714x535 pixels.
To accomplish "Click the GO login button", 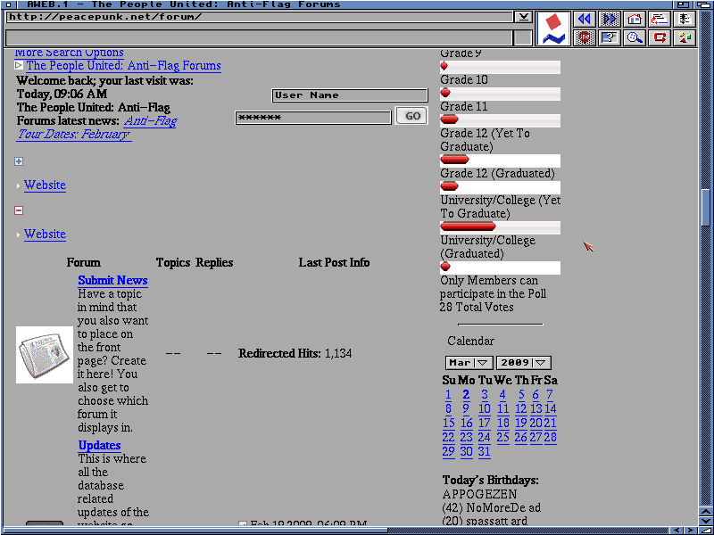I will click(412, 116).
